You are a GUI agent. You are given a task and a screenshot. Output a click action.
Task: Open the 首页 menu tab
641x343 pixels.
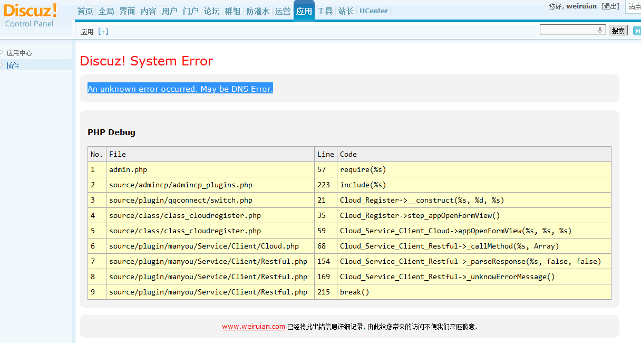point(85,11)
